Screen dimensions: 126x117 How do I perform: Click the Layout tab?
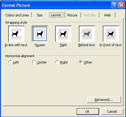pos(56,15)
